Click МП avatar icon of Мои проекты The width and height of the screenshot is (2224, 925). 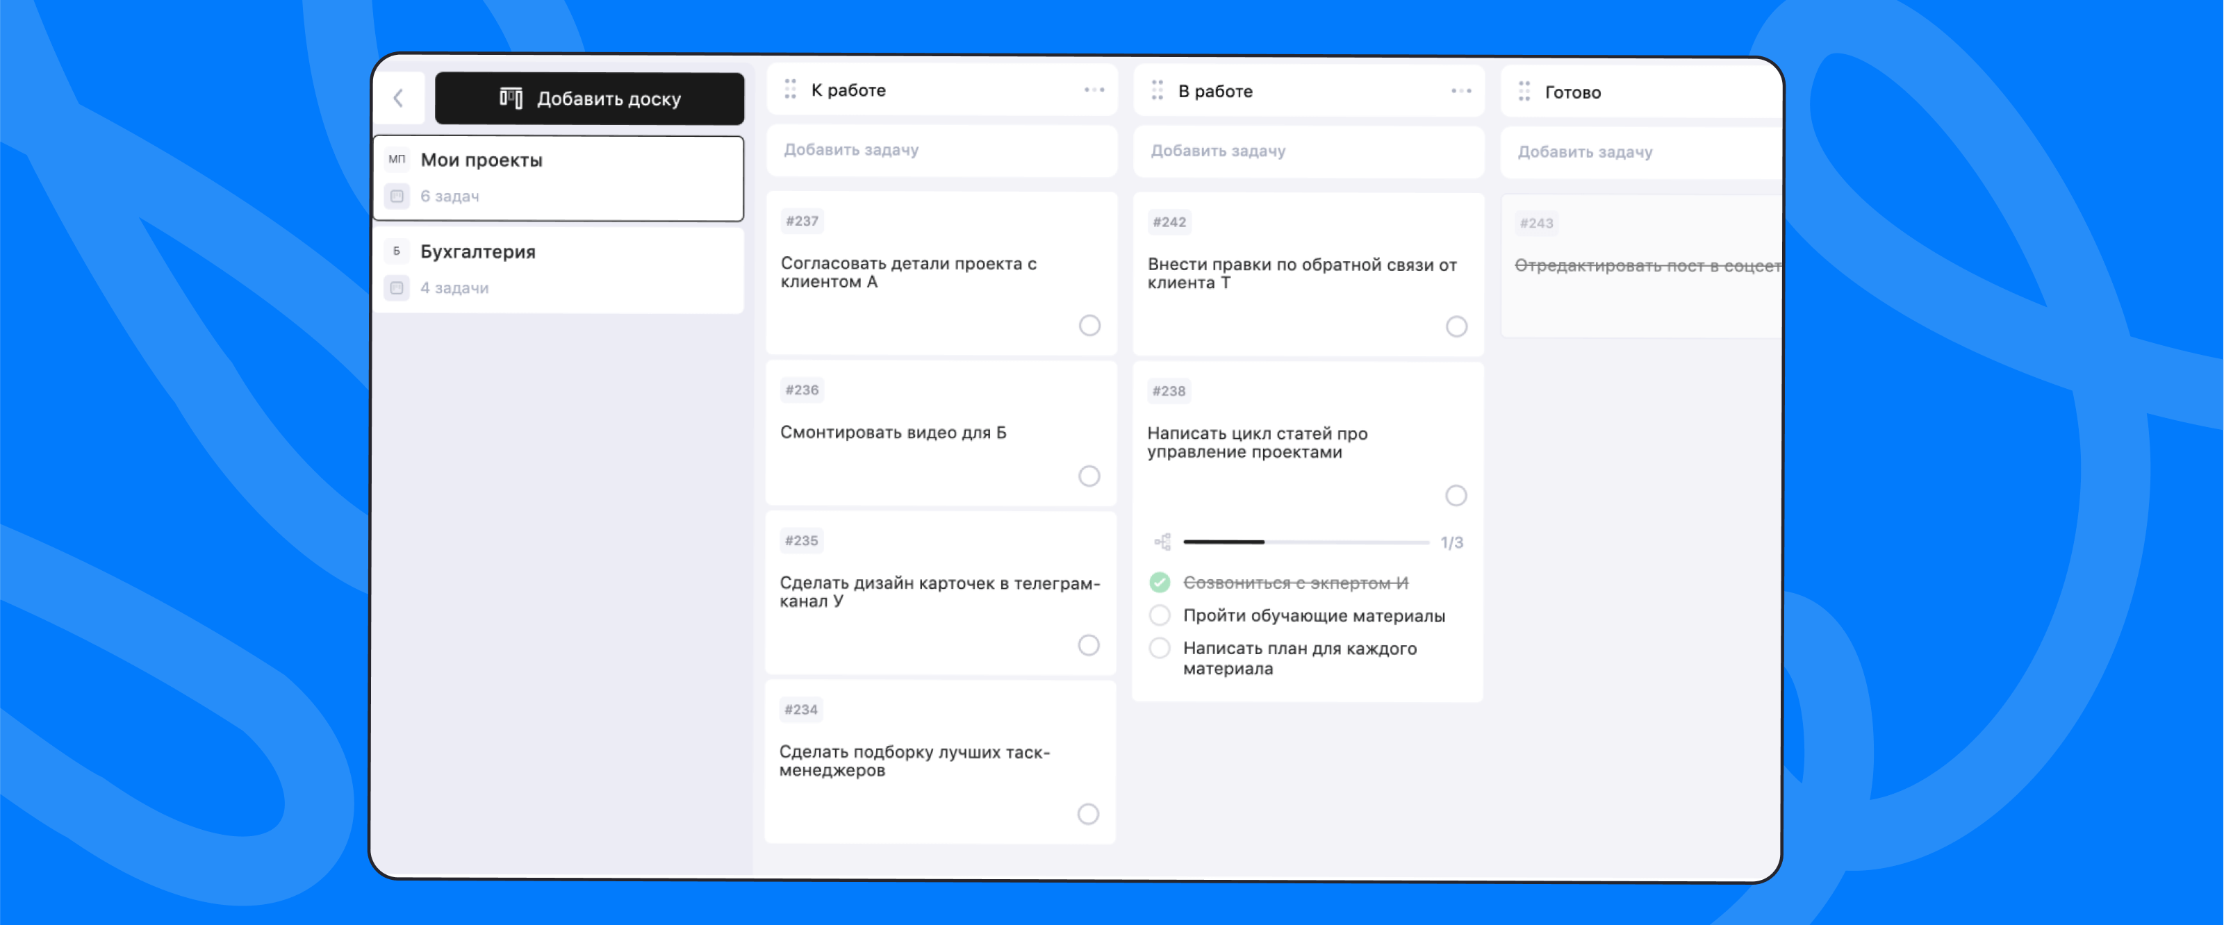tap(396, 160)
